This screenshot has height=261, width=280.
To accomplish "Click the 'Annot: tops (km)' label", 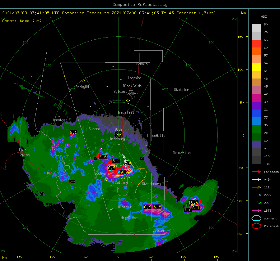I will (x=22, y=21).
